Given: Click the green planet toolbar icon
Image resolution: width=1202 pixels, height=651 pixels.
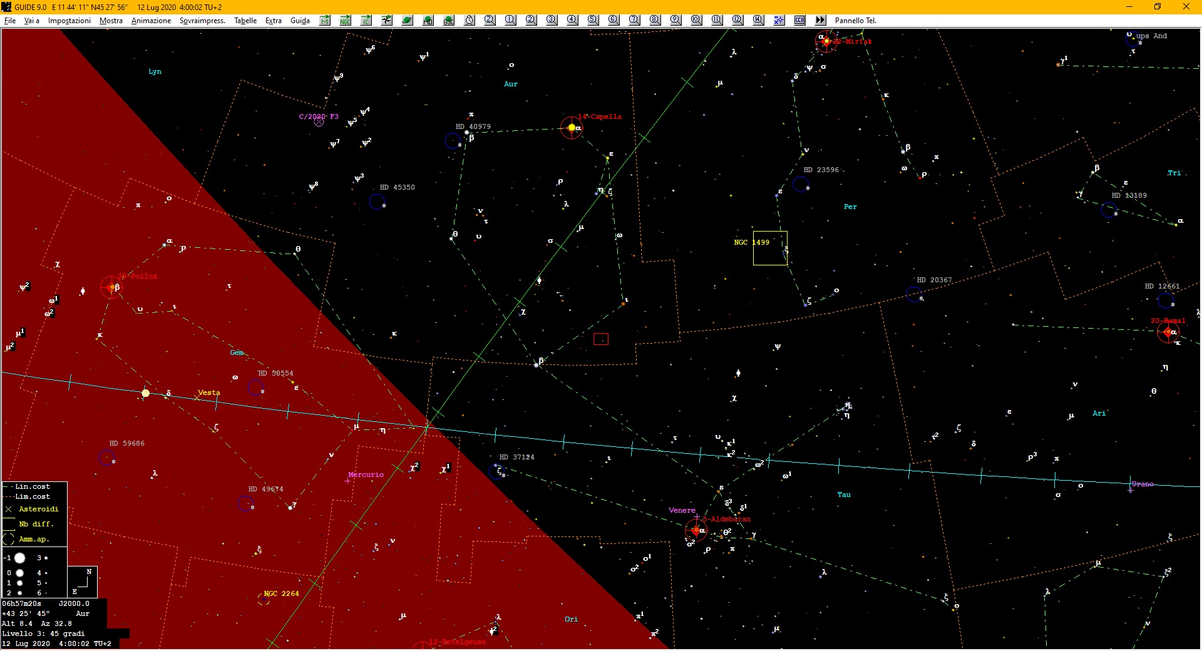Looking at the screenshot, I should point(408,20).
